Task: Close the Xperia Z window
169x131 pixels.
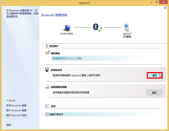Action: 163,2
